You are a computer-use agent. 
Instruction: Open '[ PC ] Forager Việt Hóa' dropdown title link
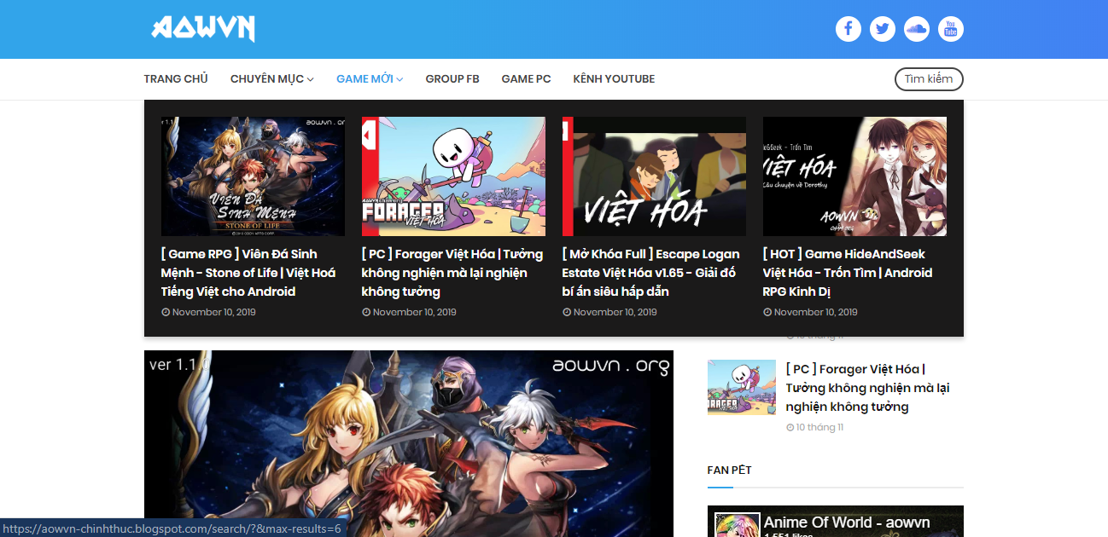pyautogui.click(x=452, y=273)
